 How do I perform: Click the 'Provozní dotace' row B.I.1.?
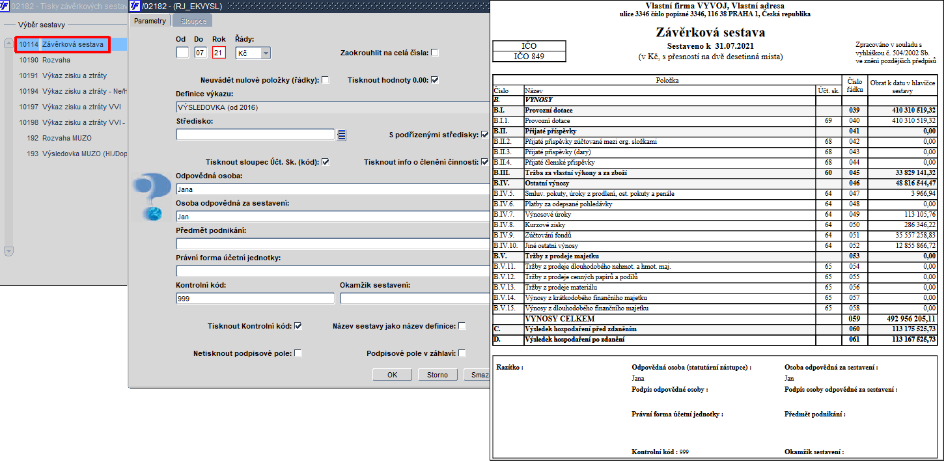point(715,121)
